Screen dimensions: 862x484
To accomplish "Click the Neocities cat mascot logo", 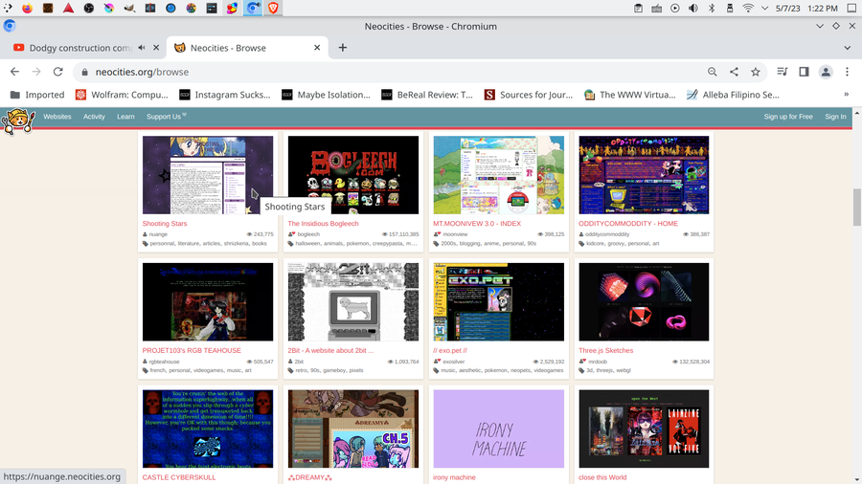I will point(17,121).
